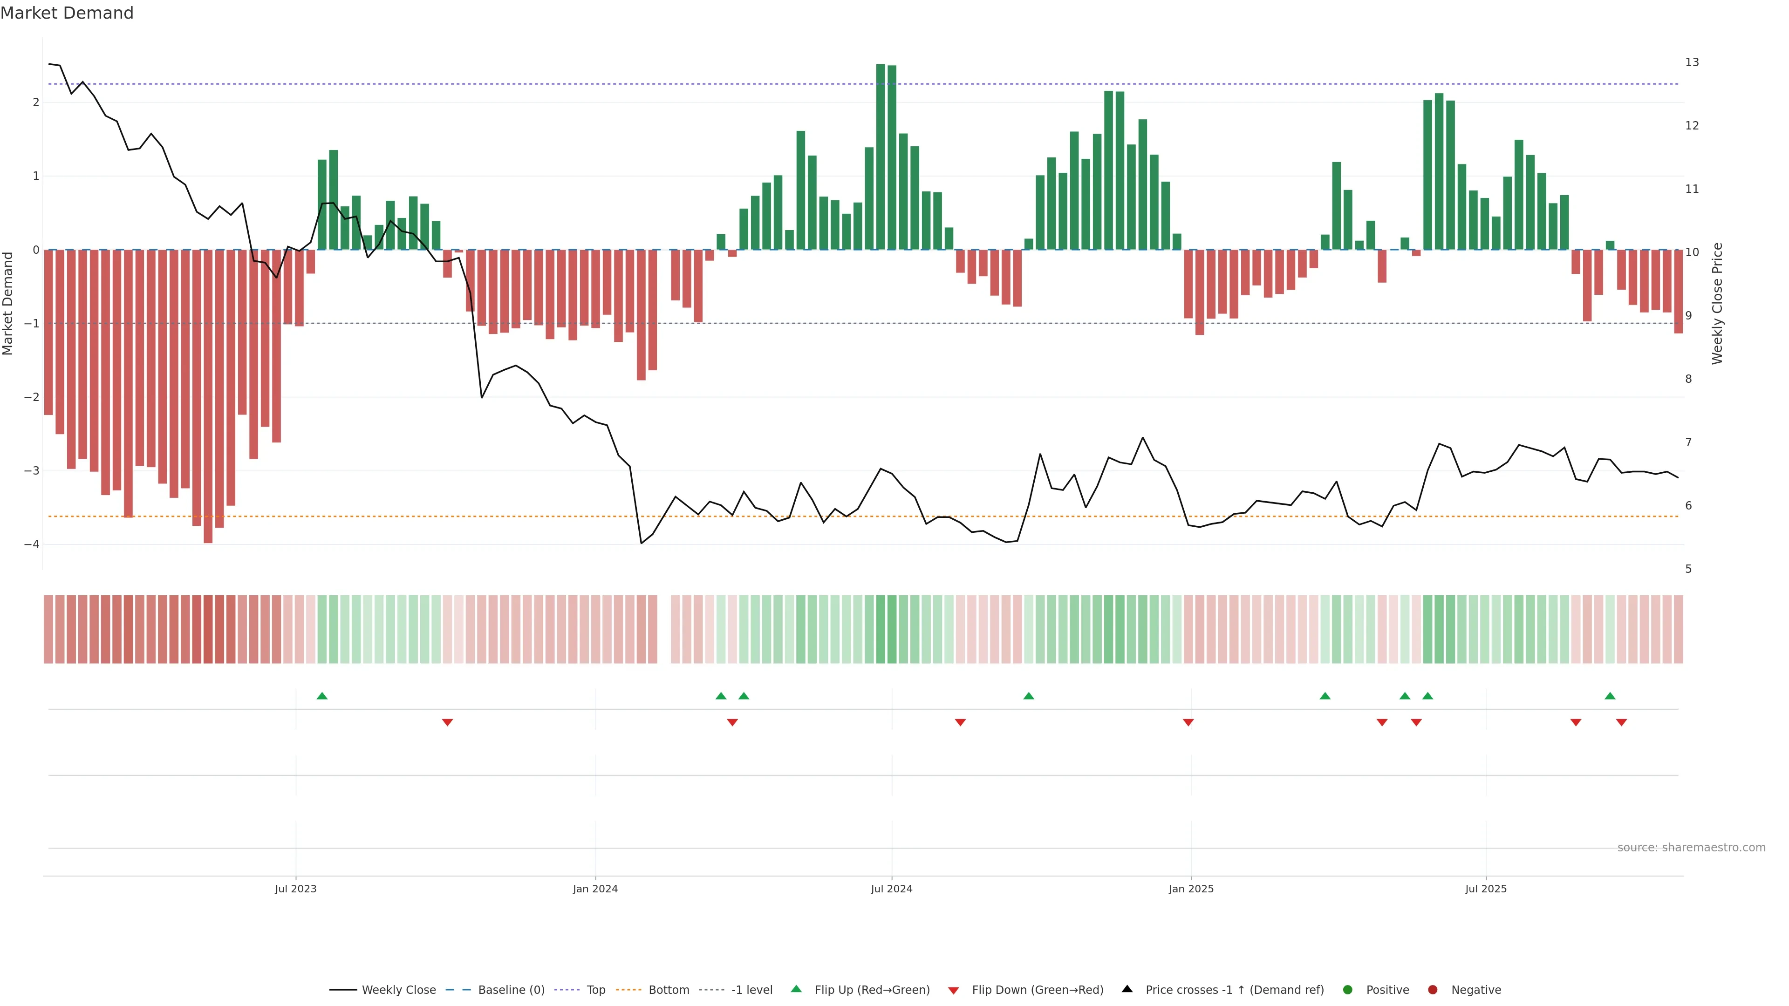Click the Price crosses -1 black triangle legend icon
Viewport: 1789px width, 1006px height.
1127,989
